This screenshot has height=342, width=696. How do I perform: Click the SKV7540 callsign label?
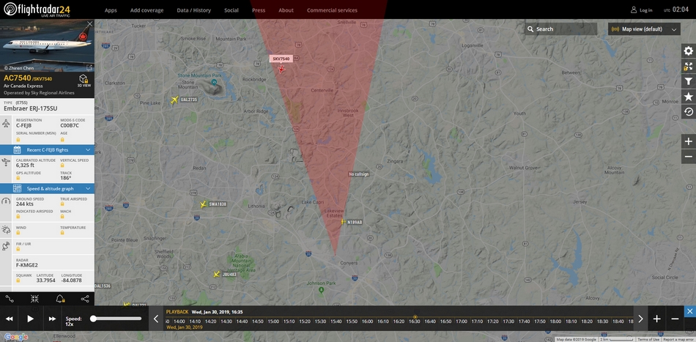coord(281,59)
